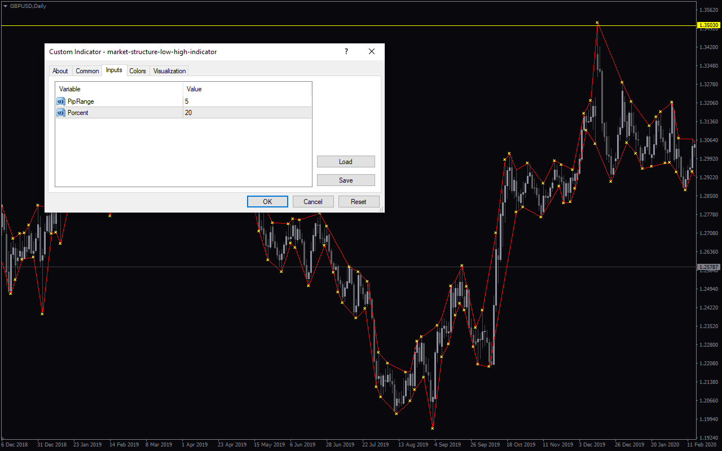Click the GBPUSD,Daily chart title
The image size is (722, 451).
click(x=28, y=6)
